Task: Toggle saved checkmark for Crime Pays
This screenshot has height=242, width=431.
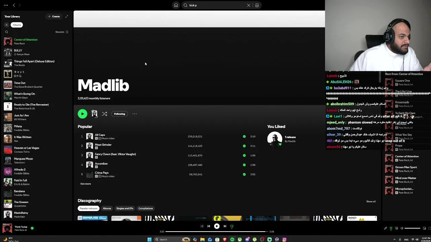Action: [x=244, y=174]
